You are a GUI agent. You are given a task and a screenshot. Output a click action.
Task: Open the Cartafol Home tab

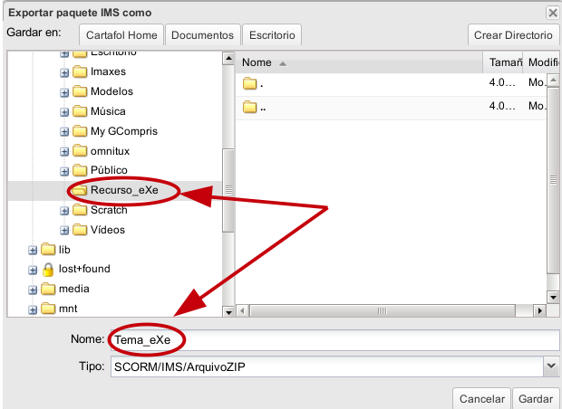point(121,35)
